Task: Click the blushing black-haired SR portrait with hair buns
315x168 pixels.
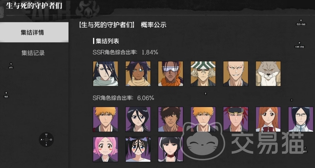Action: 138,149
